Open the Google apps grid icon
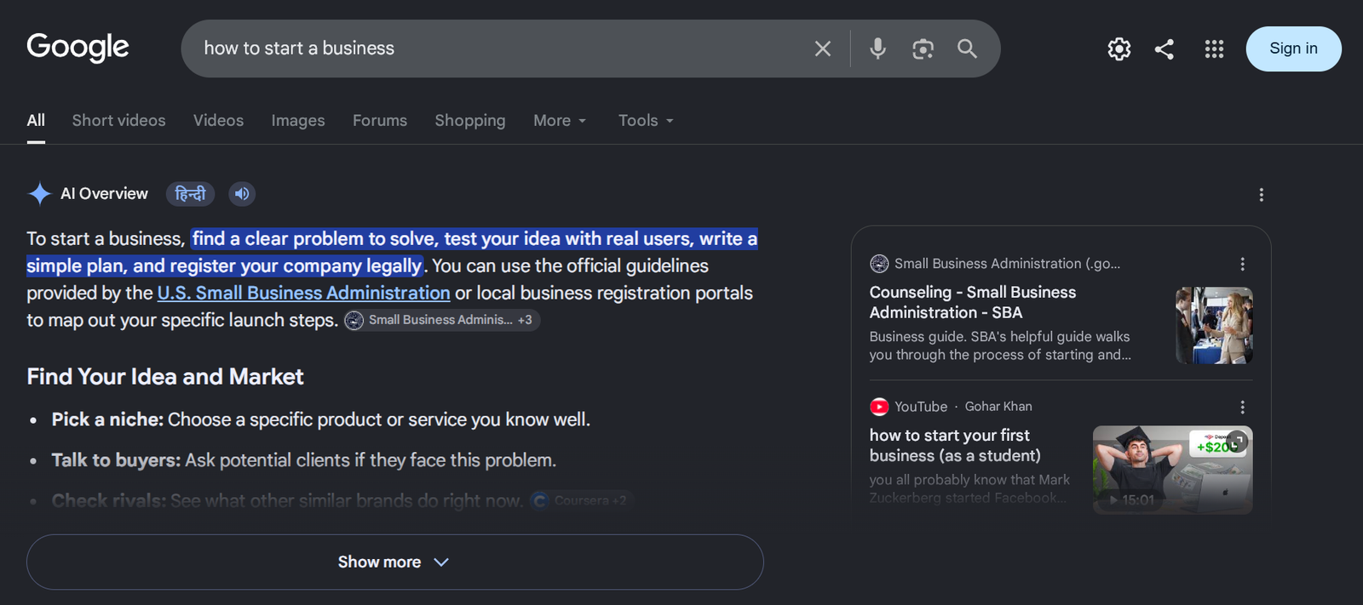This screenshot has height=605, width=1363. click(1214, 49)
